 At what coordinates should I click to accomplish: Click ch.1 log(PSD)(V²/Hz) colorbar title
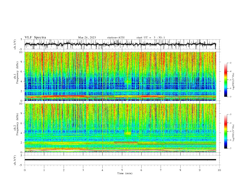233,81
